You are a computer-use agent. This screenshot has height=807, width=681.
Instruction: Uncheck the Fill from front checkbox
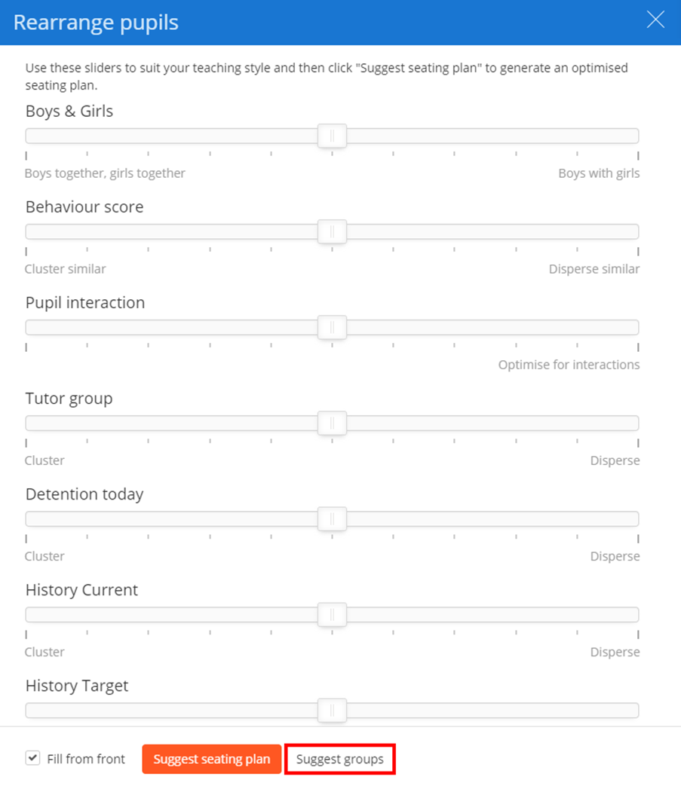click(x=32, y=757)
